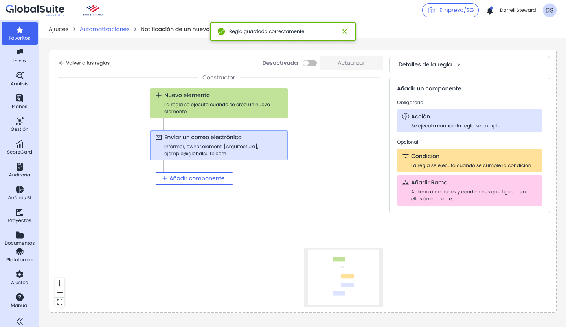Click Ajustes in the breadcrumb
The width and height of the screenshot is (566, 327).
point(59,29)
